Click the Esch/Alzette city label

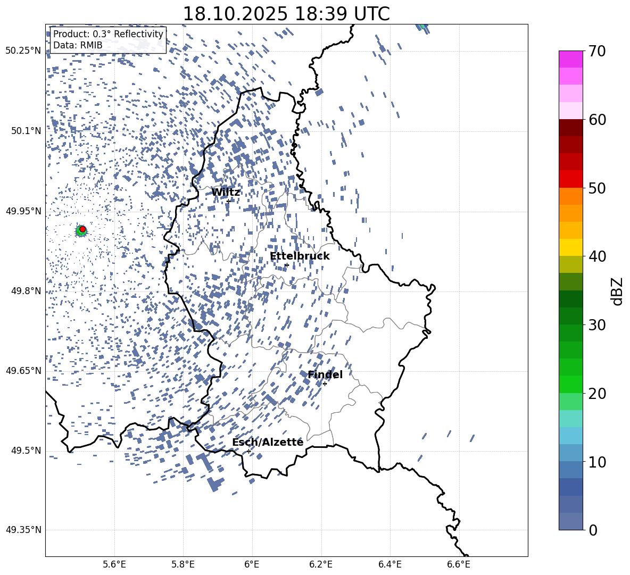pyautogui.click(x=268, y=442)
